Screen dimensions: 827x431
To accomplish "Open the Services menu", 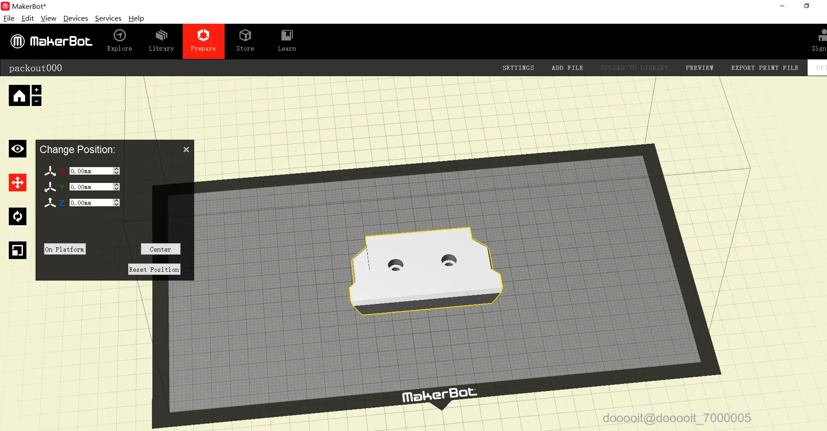I will click(108, 18).
